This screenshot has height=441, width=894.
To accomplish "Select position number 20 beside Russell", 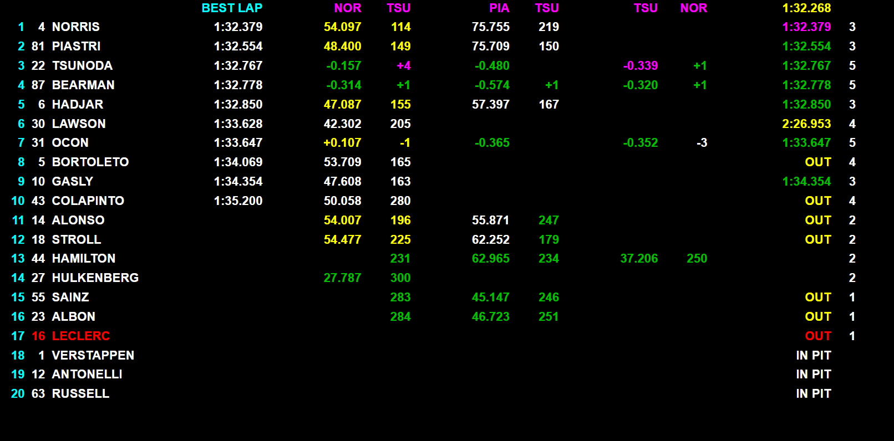I will 18,393.
